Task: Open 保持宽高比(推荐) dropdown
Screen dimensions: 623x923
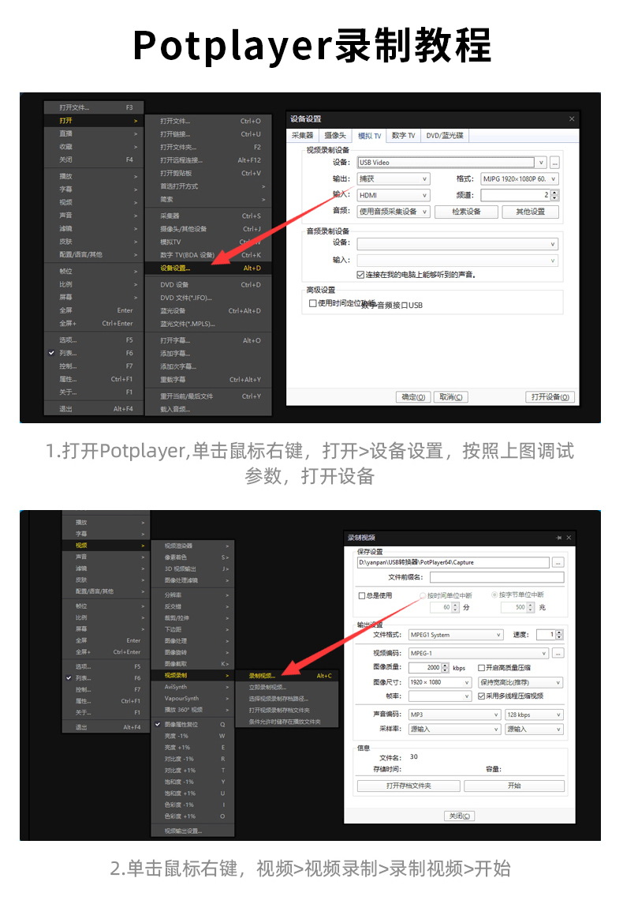Action: (x=520, y=681)
